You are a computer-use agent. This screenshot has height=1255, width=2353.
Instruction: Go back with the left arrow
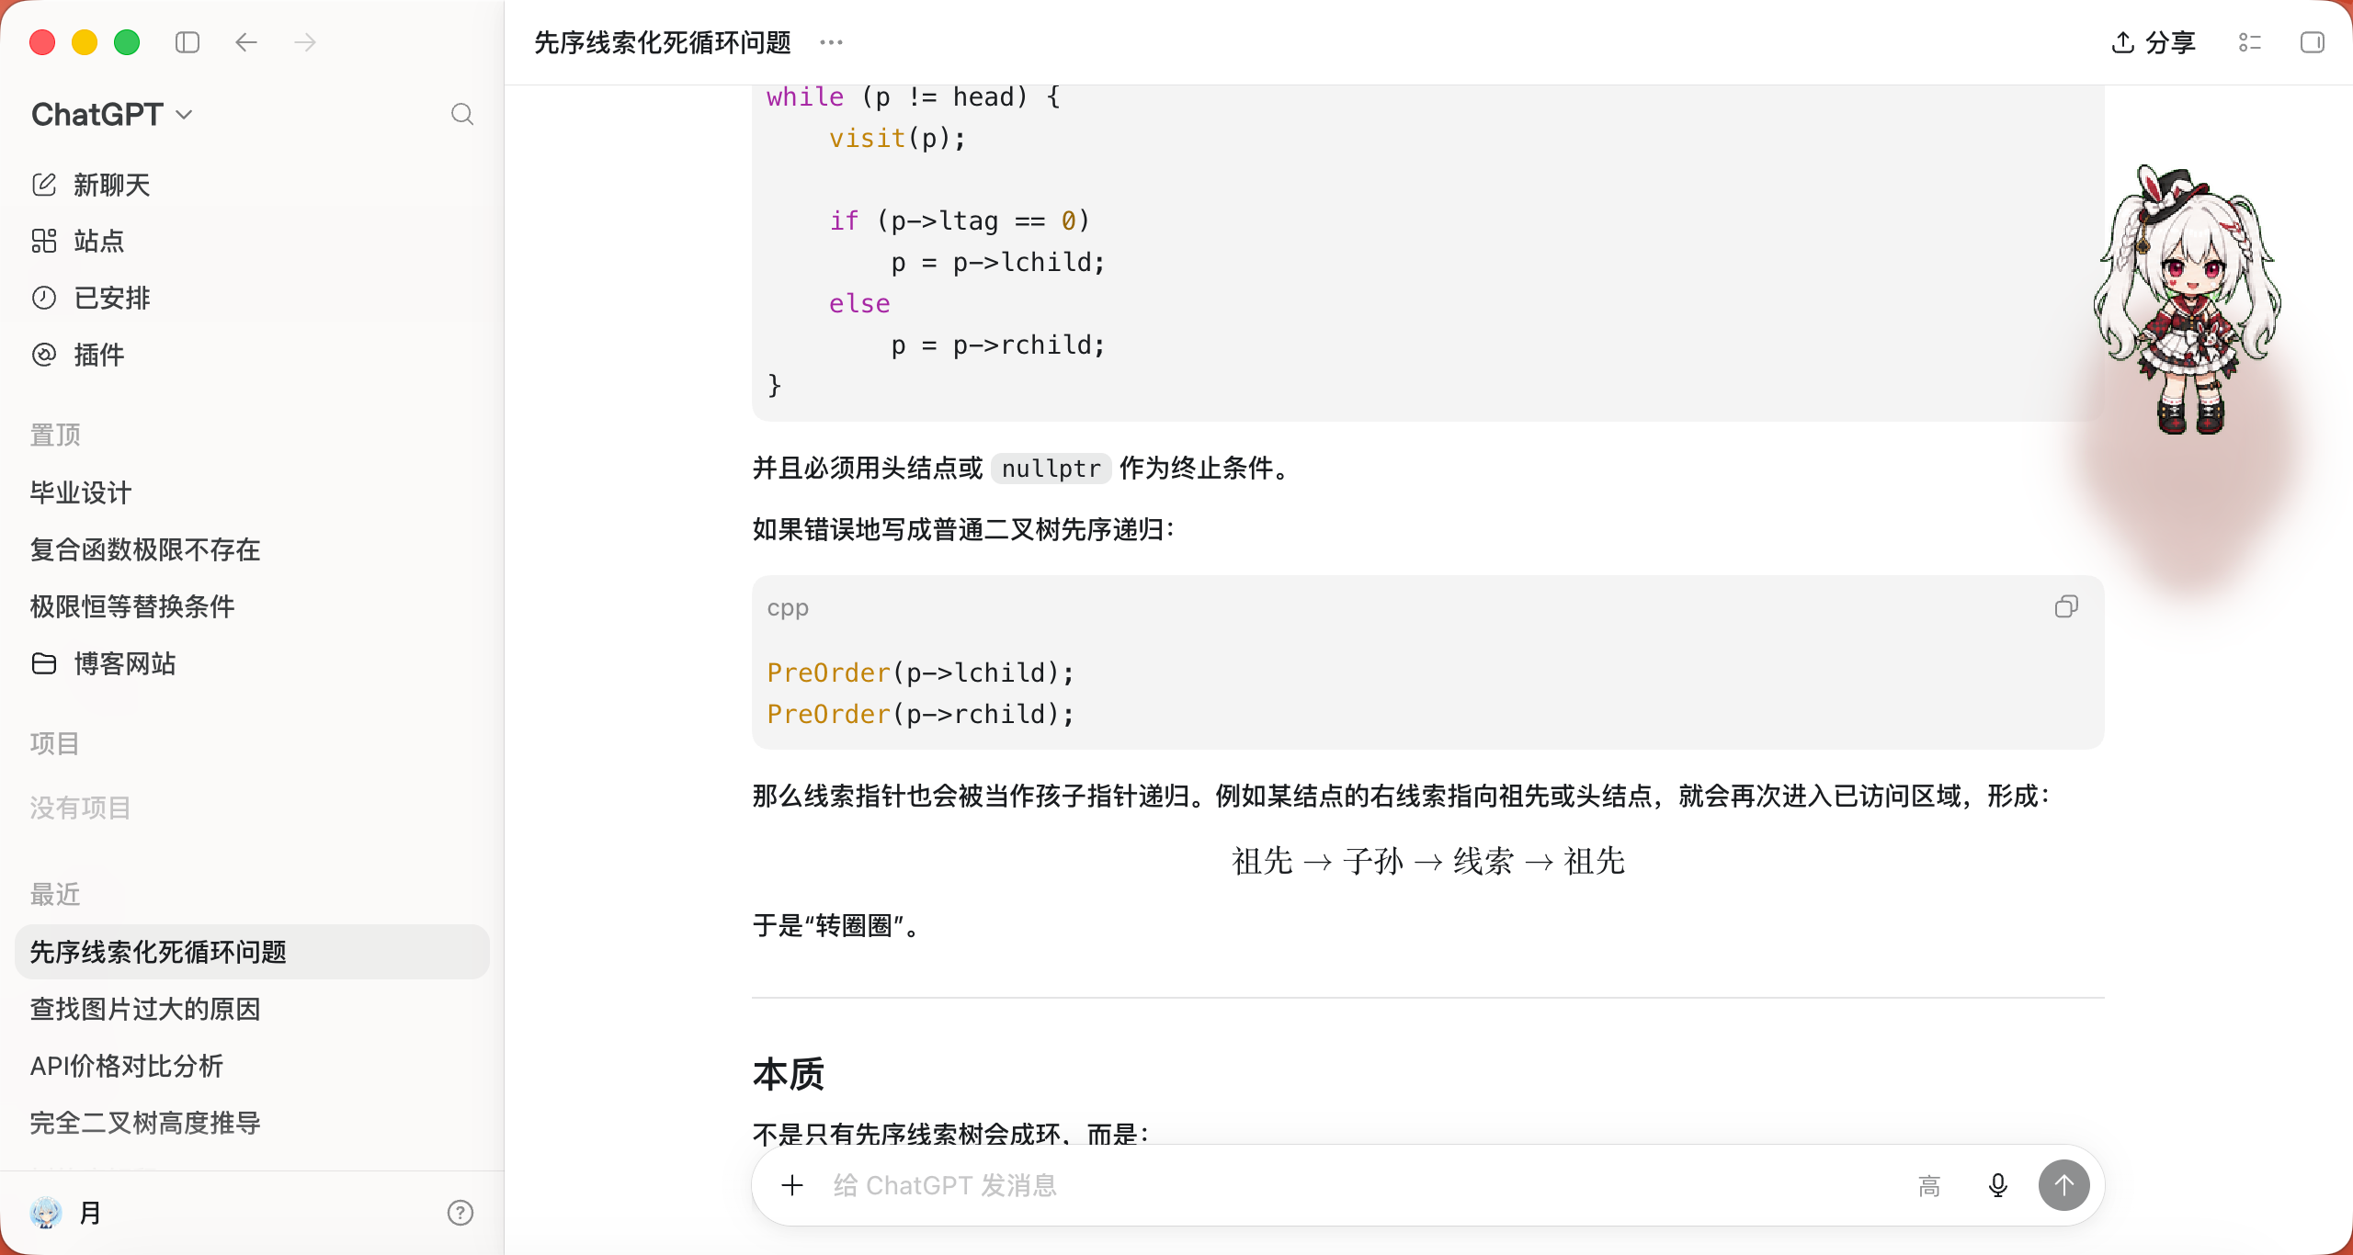pyautogui.click(x=245, y=42)
